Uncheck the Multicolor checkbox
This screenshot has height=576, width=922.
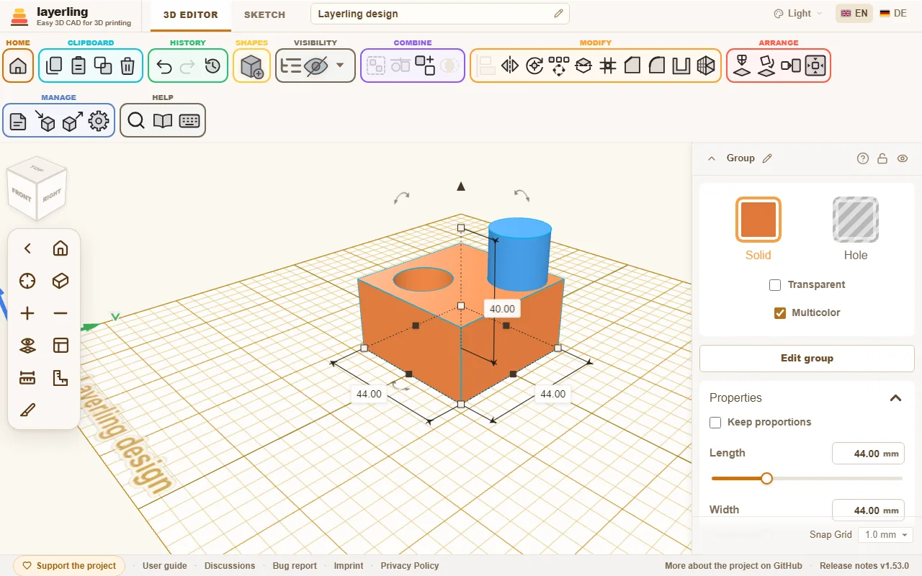coord(780,313)
